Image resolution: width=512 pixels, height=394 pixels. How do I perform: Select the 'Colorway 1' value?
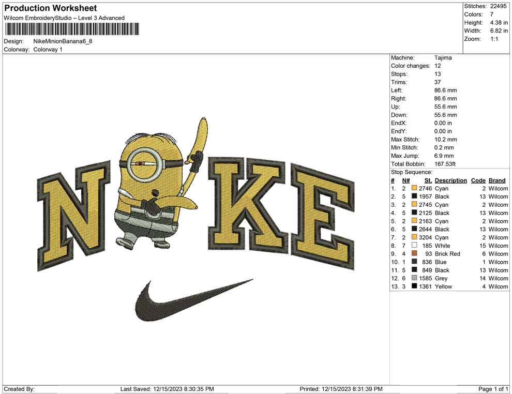click(48, 50)
